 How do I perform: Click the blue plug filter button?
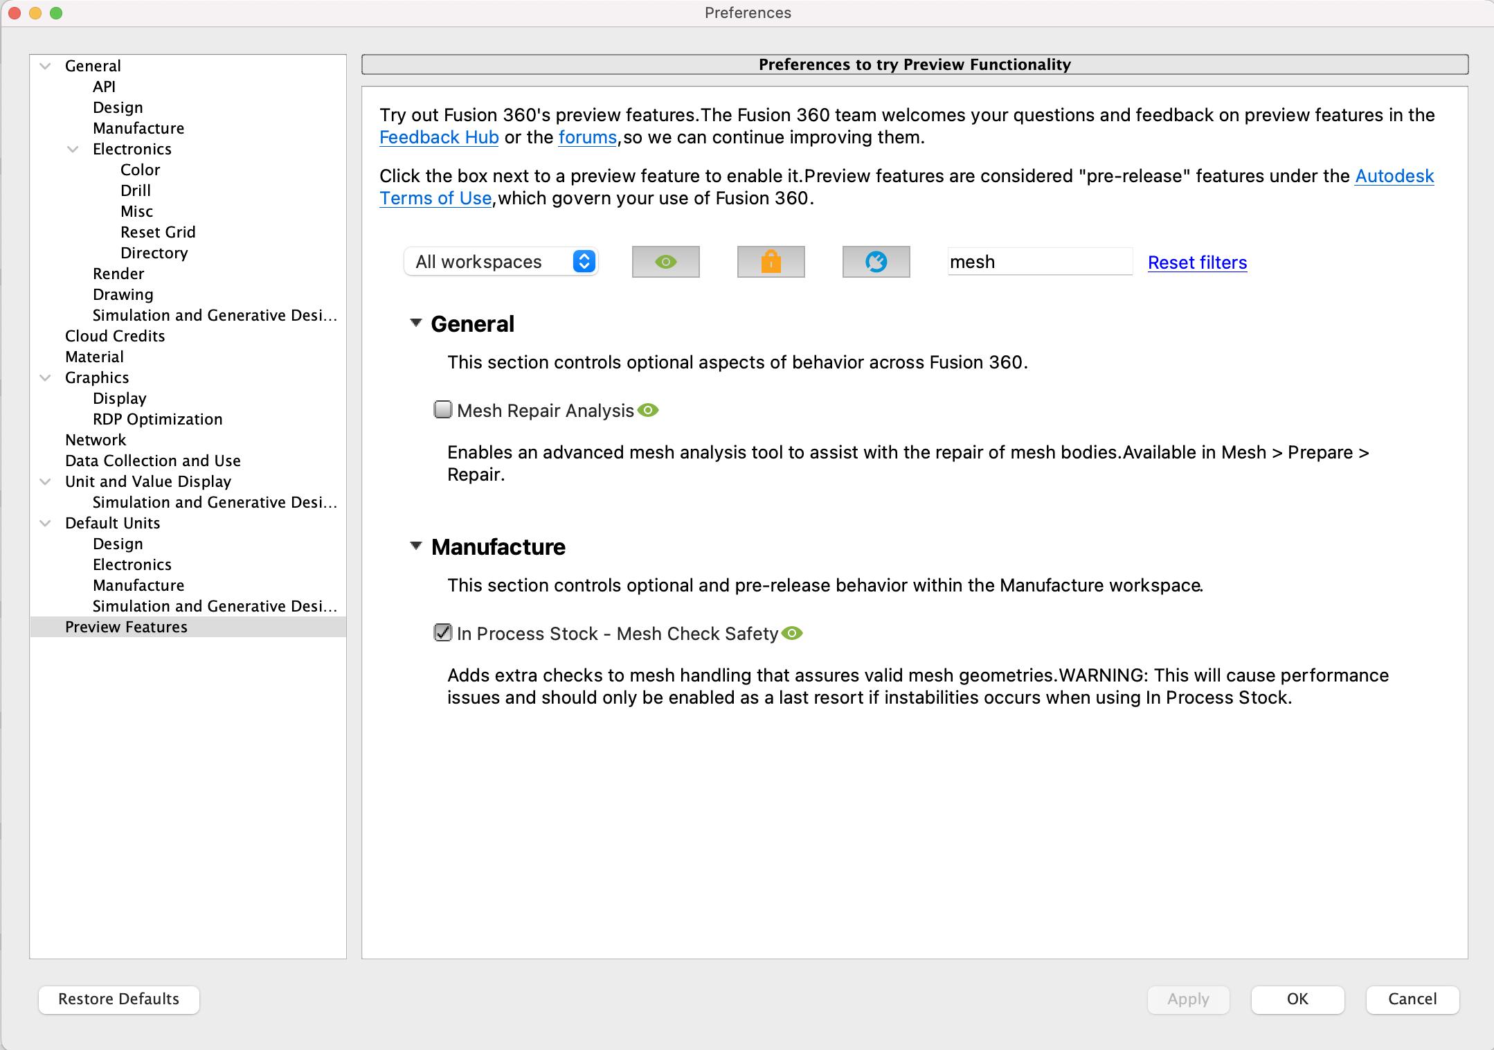[x=876, y=262]
